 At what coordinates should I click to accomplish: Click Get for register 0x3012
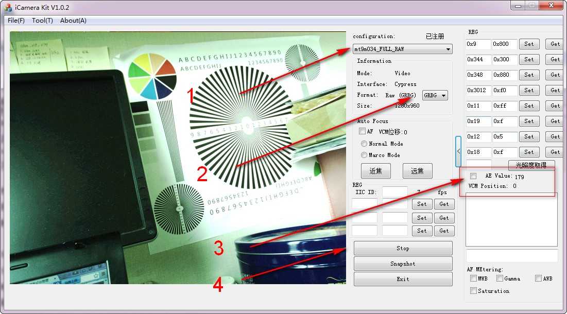click(555, 90)
